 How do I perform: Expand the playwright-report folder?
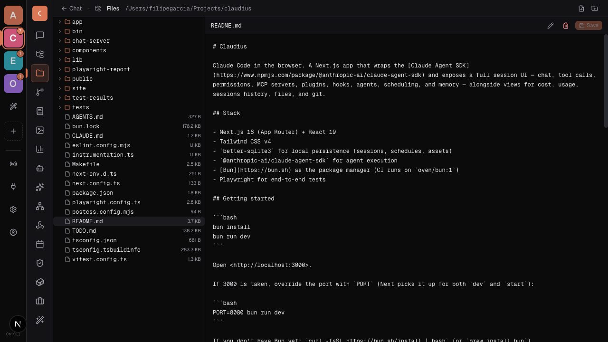(x=129, y=69)
